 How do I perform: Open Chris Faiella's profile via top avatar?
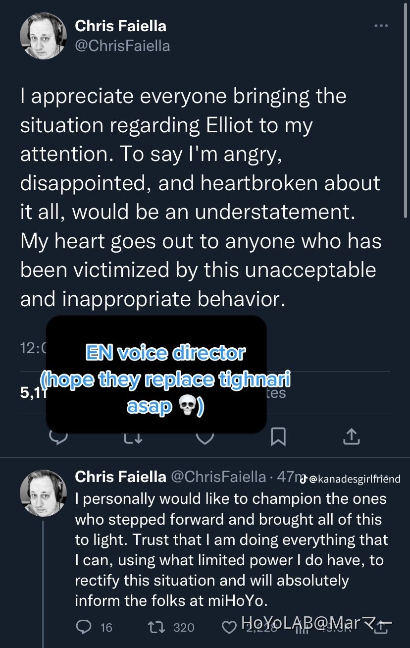(44, 36)
